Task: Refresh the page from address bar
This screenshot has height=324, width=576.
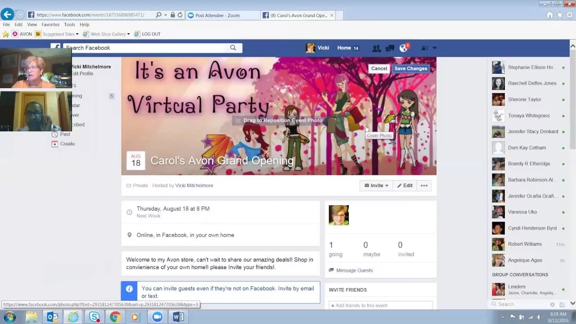Action: coord(180,15)
